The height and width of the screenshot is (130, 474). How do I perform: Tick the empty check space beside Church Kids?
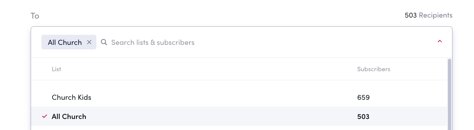tap(45, 97)
